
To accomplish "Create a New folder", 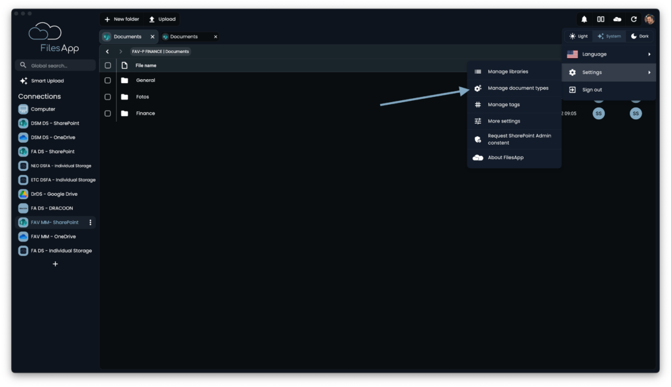I will click(122, 19).
